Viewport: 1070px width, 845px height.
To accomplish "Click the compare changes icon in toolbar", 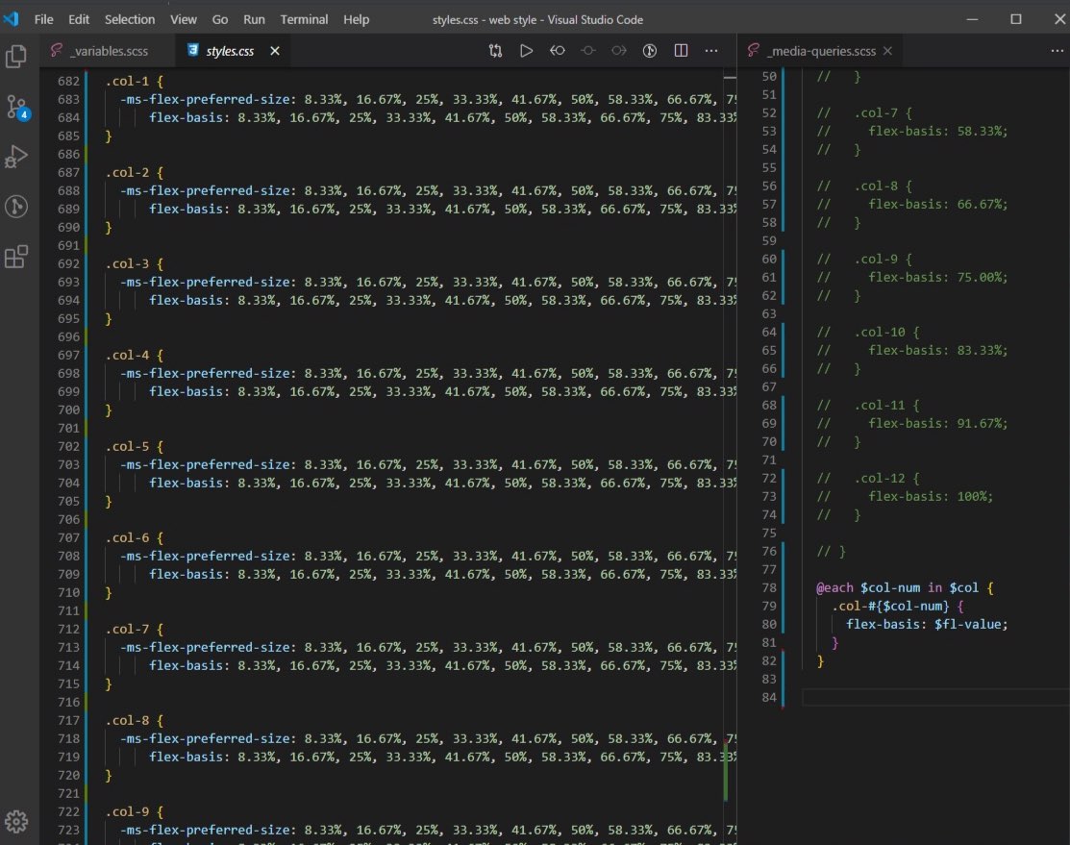I will (495, 51).
